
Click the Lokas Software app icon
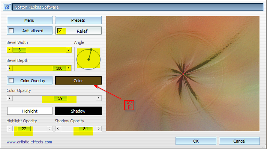[x=7, y=7]
